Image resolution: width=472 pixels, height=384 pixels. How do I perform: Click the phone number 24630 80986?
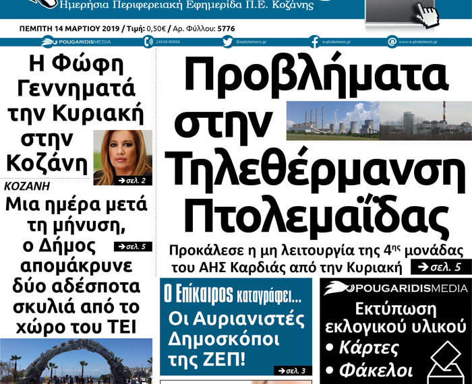(x=168, y=42)
